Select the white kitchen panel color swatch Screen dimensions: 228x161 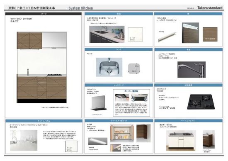(x=71, y=146)
